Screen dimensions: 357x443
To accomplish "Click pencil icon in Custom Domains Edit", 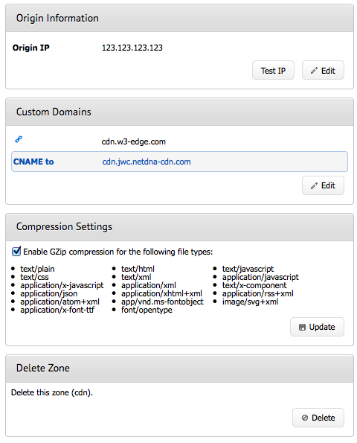I will pos(314,185).
